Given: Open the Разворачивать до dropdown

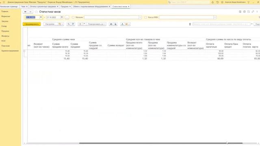Looking at the screenshot, I should click(97, 24).
